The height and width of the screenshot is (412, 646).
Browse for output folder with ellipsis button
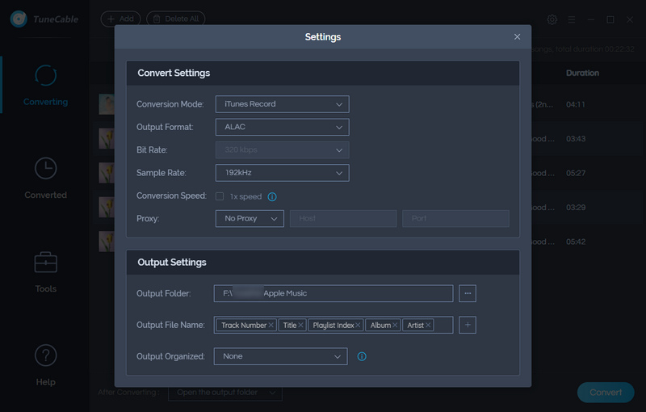click(x=468, y=293)
